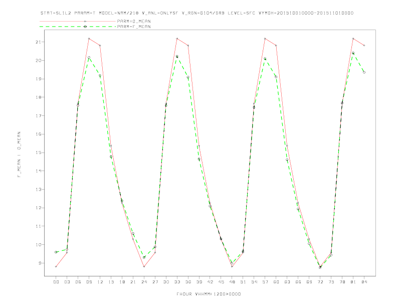Click the x-axis tick label 51
The width and height of the screenshot is (397, 307).
click(243, 282)
